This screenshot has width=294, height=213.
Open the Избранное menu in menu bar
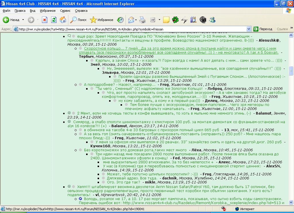pos(48,11)
